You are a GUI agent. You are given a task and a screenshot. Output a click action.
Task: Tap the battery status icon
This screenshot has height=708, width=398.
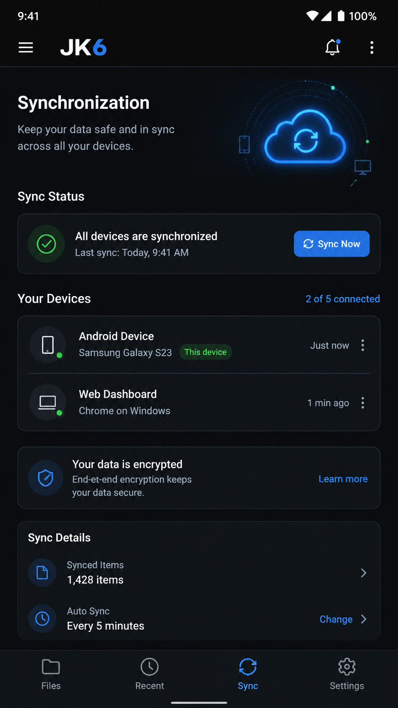[341, 16]
